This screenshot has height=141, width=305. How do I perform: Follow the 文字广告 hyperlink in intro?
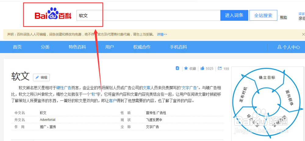pyautogui.click(x=189, y=88)
